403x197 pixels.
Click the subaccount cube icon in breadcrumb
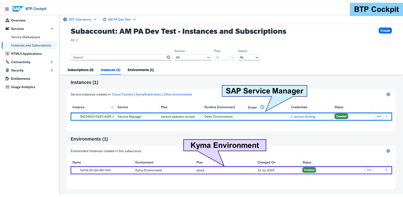point(105,19)
